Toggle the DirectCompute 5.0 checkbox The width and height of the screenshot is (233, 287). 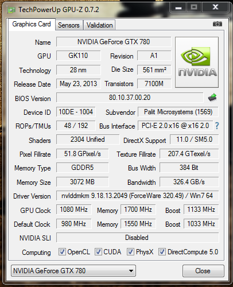click(x=162, y=252)
